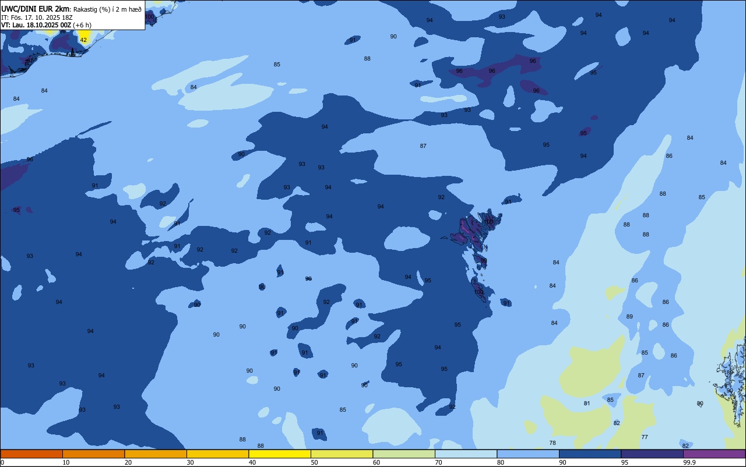Click the legend tick label '50'

(315, 462)
